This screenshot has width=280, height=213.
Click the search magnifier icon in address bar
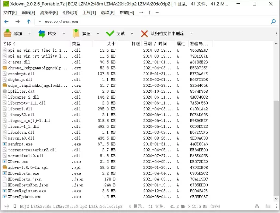pyautogui.click(x=273, y=22)
